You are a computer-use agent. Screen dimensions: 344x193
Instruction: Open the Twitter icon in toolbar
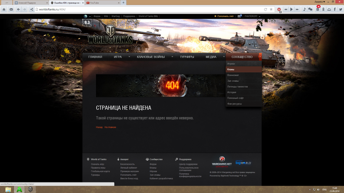coord(340,9)
